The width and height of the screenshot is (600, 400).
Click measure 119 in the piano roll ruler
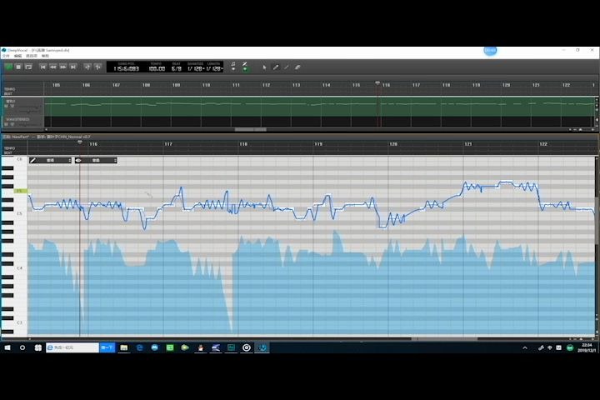(x=318, y=144)
